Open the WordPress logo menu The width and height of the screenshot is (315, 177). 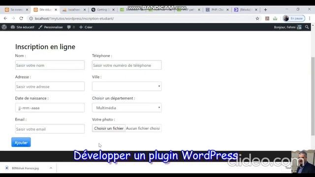[x=4, y=27]
